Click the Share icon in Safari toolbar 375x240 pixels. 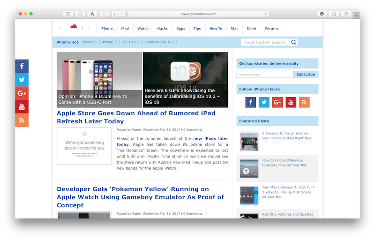pos(334,14)
